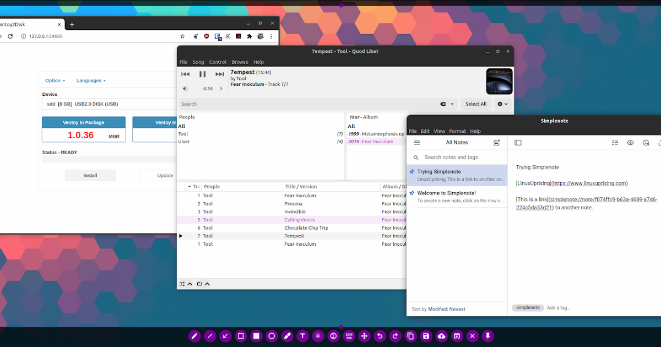
Task: Expand seek bar arrow next to 6:54
Action: coord(221,89)
